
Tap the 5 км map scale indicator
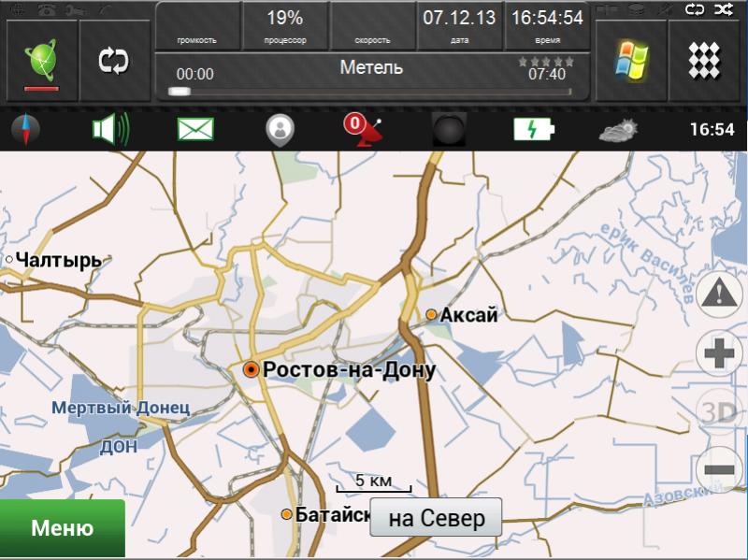click(x=373, y=482)
